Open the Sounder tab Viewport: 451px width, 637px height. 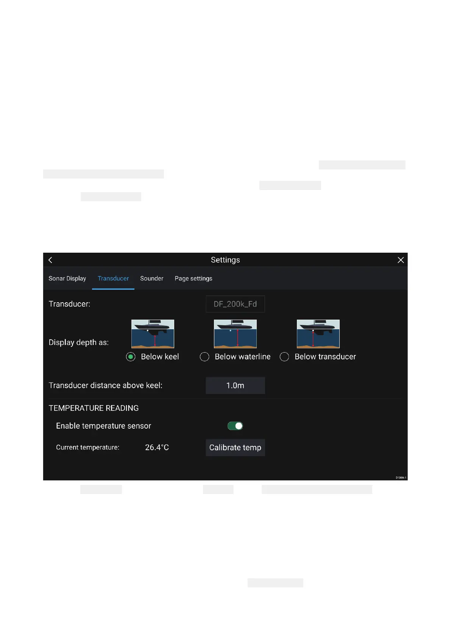151,278
